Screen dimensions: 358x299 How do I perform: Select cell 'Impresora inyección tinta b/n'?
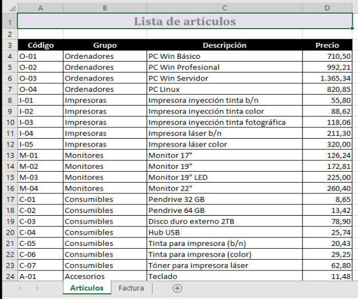[224, 100]
